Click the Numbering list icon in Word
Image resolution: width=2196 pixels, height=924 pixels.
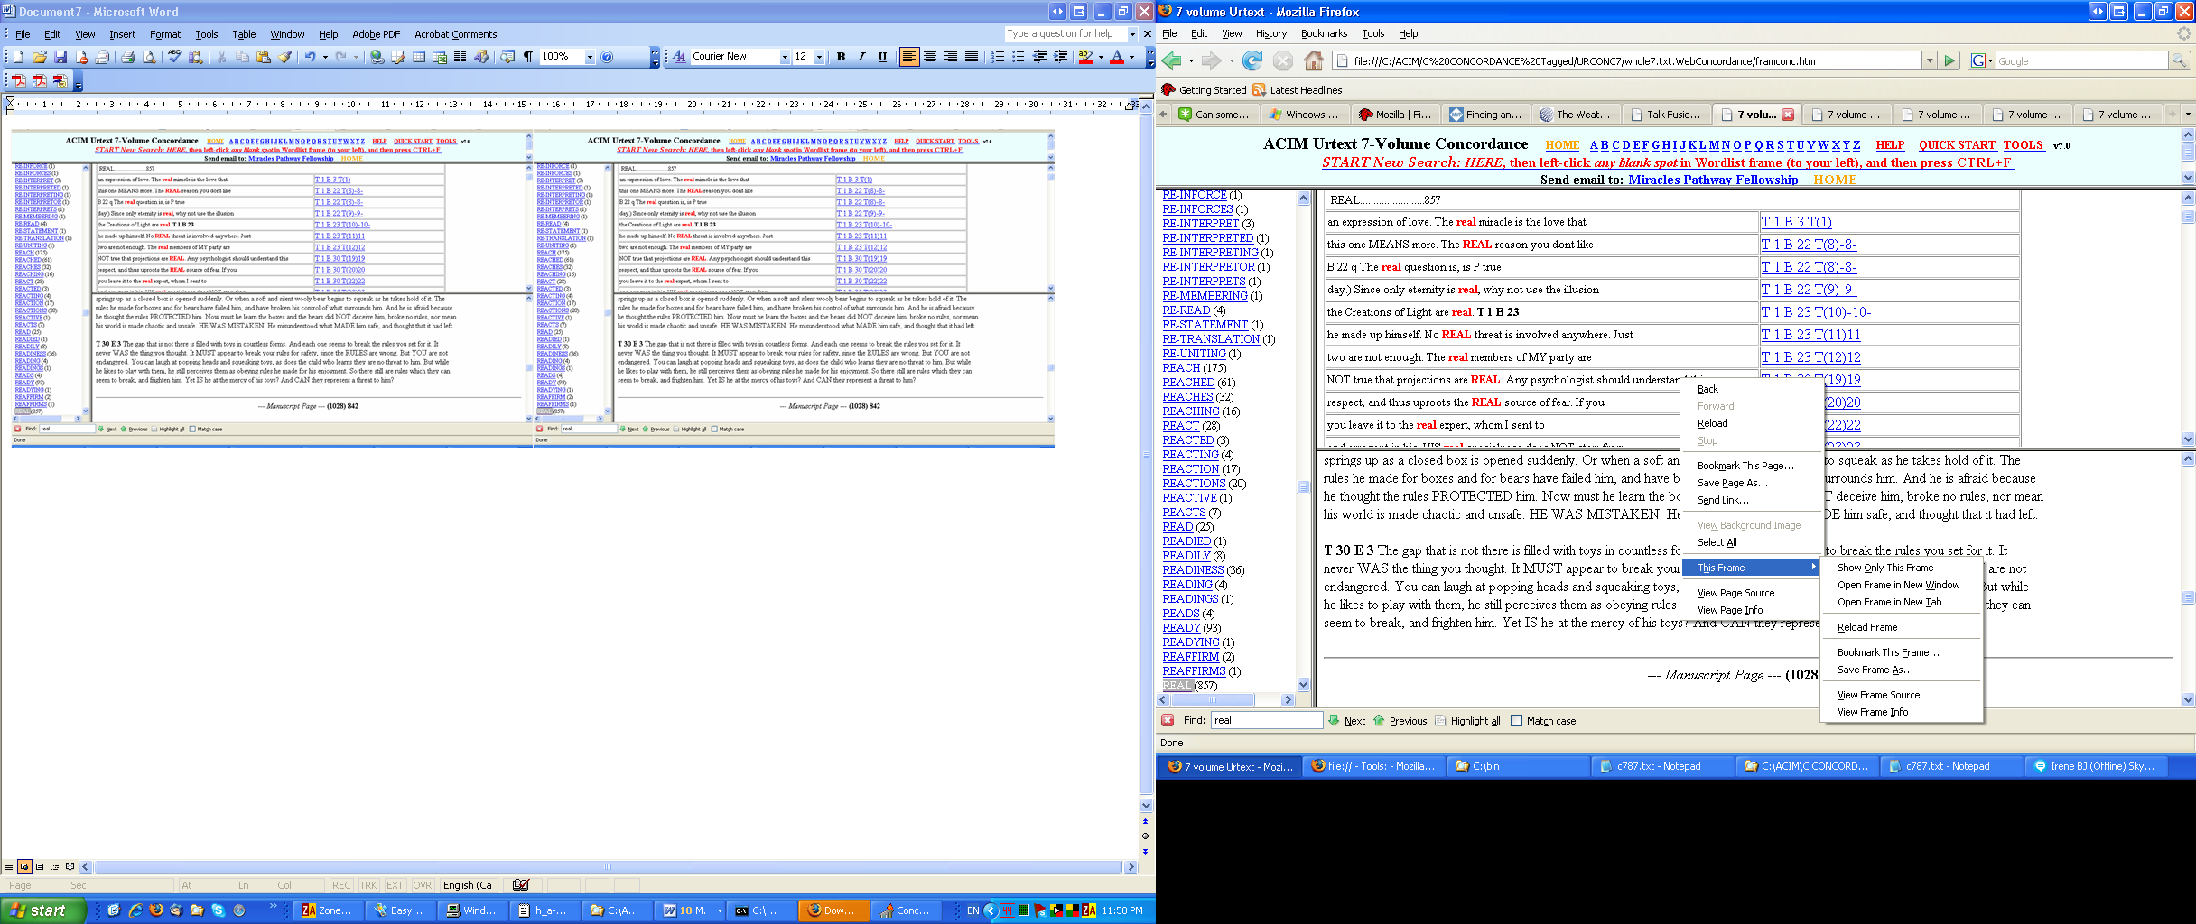tap(997, 57)
